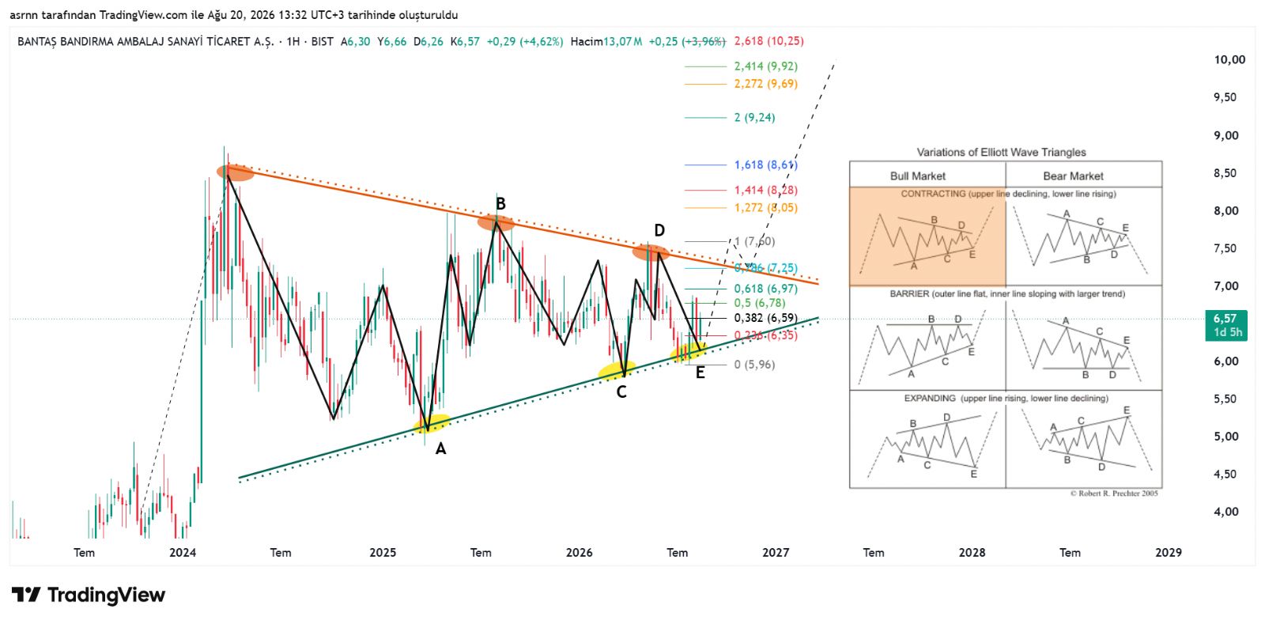Click the 9,00 price axis label

[x=1226, y=135]
